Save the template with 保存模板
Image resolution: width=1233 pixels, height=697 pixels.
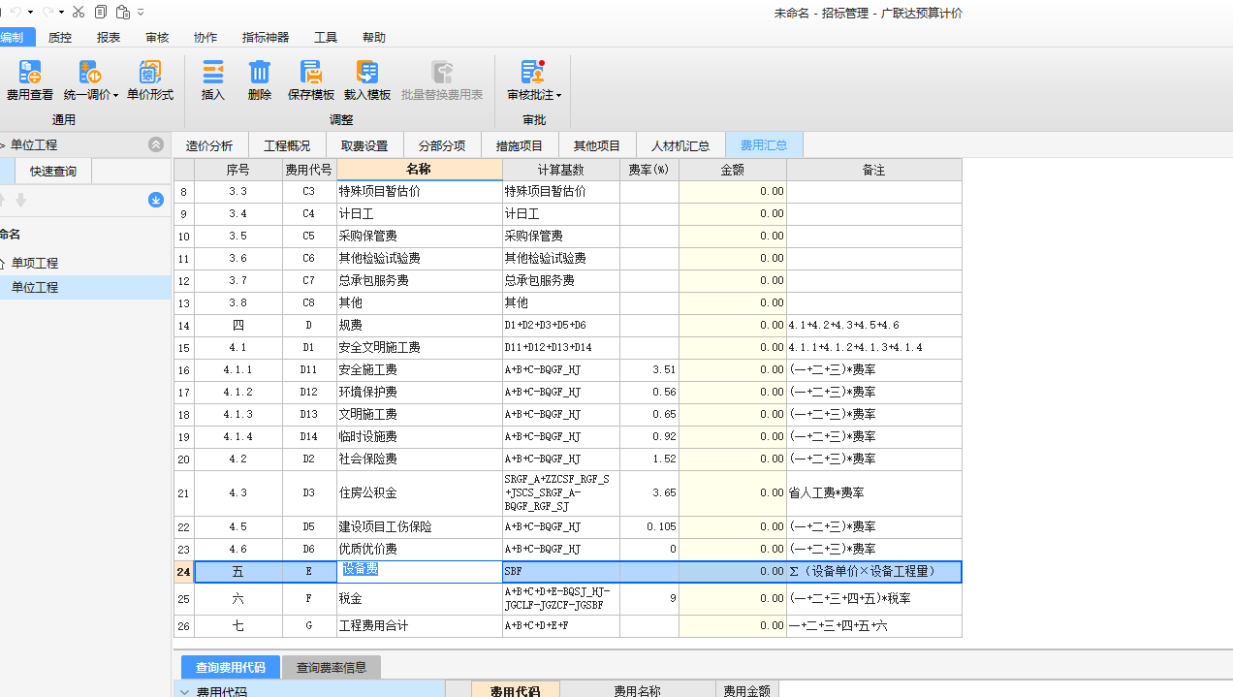pos(311,80)
